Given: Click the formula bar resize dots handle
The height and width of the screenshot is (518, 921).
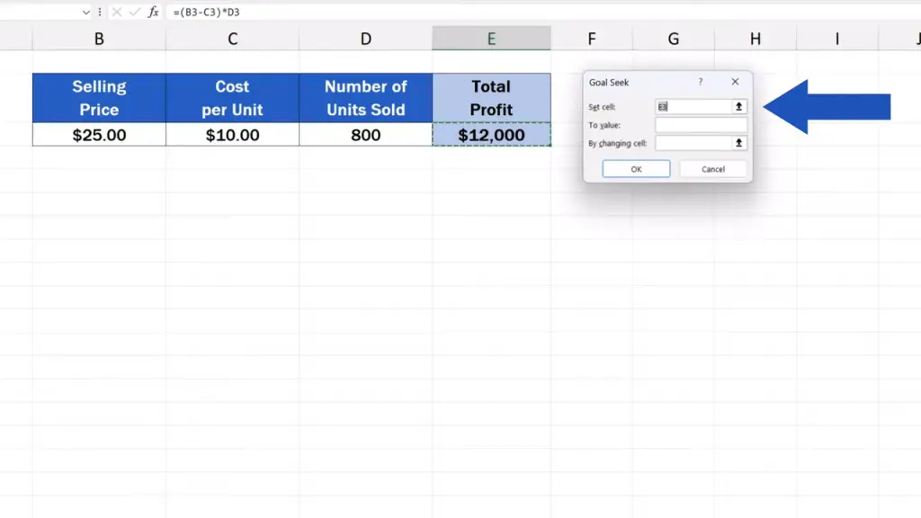Looking at the screenshot, I should (100, 13).
